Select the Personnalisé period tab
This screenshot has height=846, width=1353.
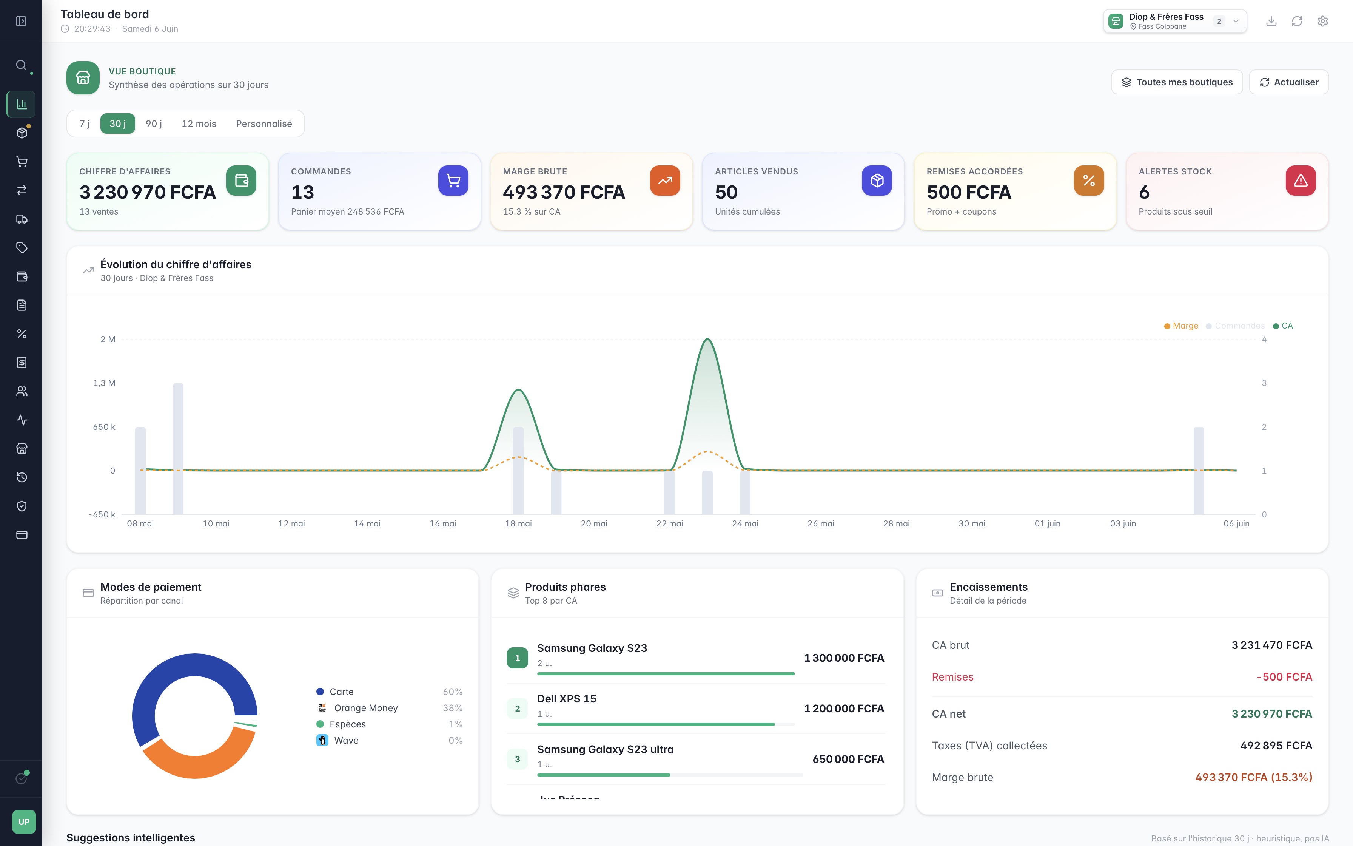tap(264, 124)
